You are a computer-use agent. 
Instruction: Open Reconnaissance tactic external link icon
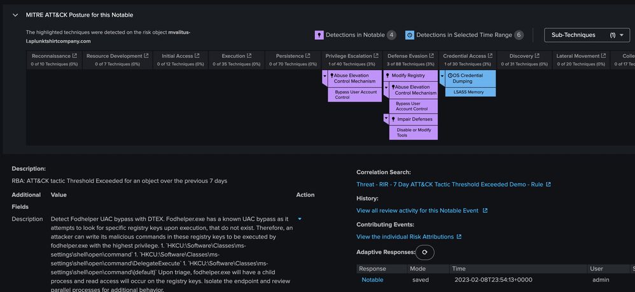click(x=74, y=56)
